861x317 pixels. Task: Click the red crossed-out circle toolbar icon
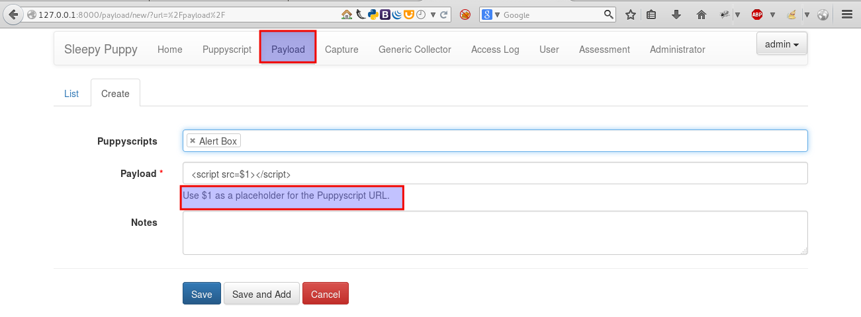tap(465, 14)
